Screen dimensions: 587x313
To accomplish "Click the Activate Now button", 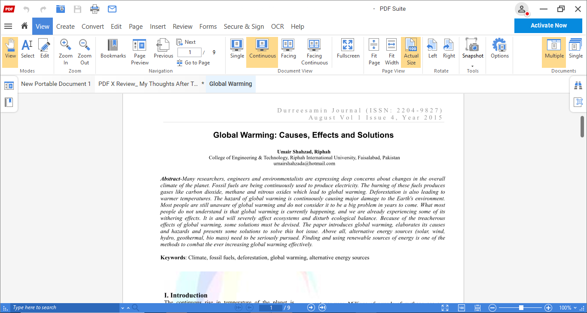I will tap(548, 25).
